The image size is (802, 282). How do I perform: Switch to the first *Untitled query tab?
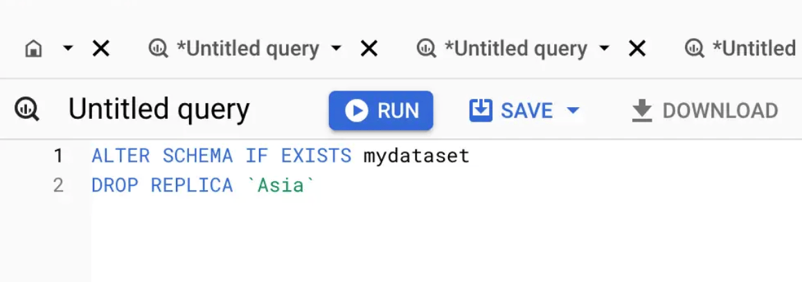[247, 48]
